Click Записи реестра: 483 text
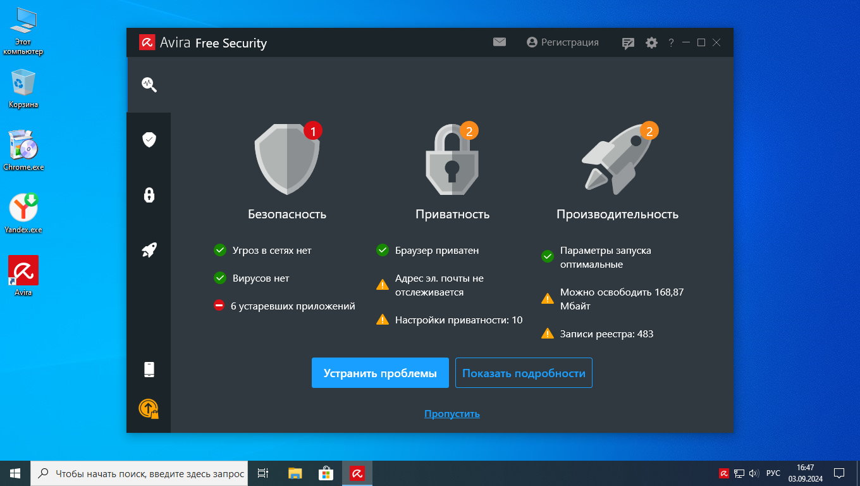The image size is (860, 486). pos(607,333)
